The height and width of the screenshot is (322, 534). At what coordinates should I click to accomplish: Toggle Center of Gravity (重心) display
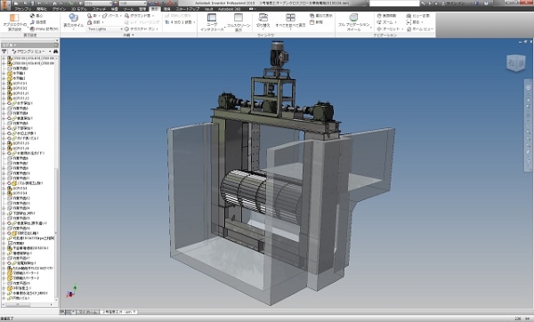pyautogui.click(x=36, y=16)
